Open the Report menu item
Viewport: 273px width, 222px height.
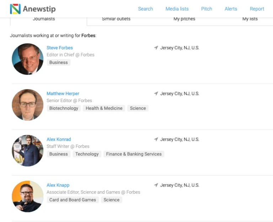click(x=257, y=9)
